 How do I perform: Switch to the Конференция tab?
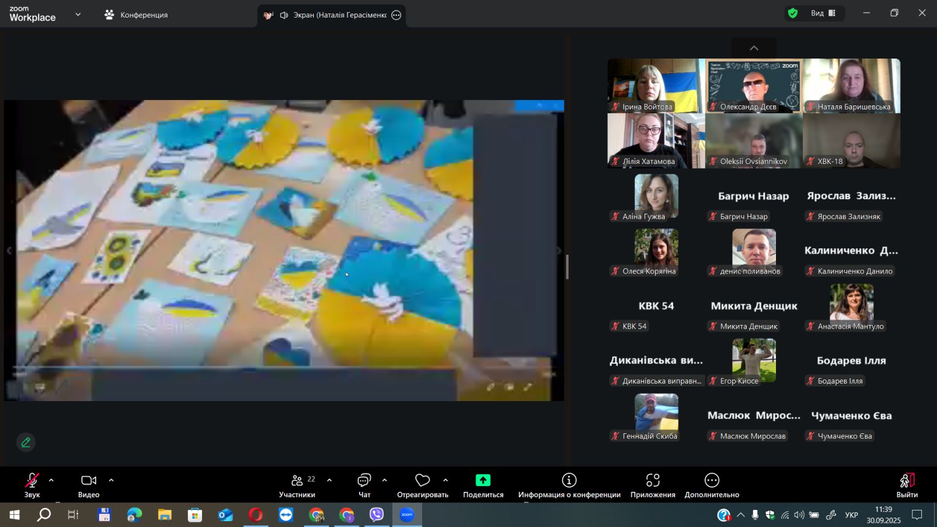pos(136,15)
